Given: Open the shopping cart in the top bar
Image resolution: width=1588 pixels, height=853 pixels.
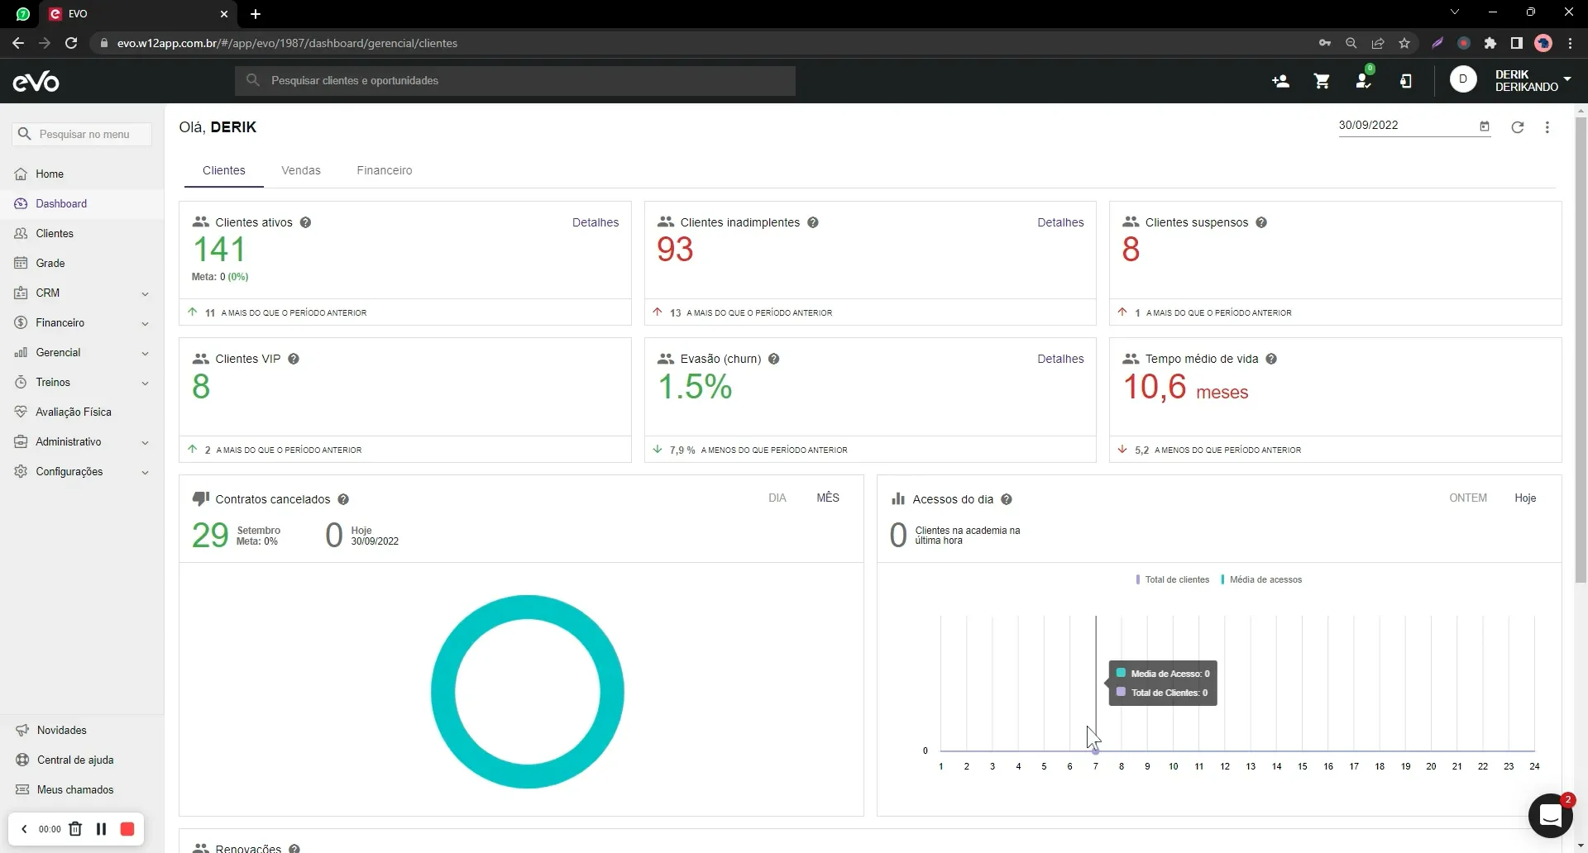Looking at the screenshot, I should click(x=1321, y=80).
